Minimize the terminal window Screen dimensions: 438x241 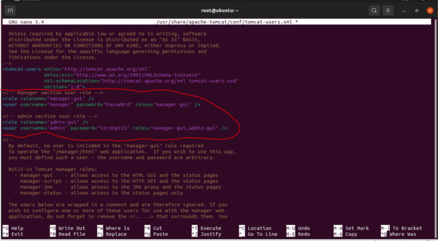404,11
